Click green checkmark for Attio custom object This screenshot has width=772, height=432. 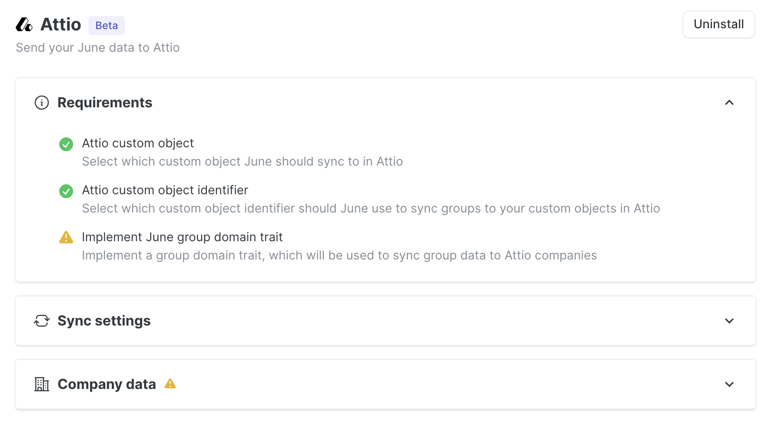coord(66,144)
